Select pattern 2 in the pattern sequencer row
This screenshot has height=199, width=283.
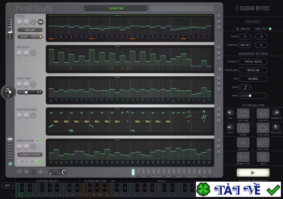click(x=138, y=172)
